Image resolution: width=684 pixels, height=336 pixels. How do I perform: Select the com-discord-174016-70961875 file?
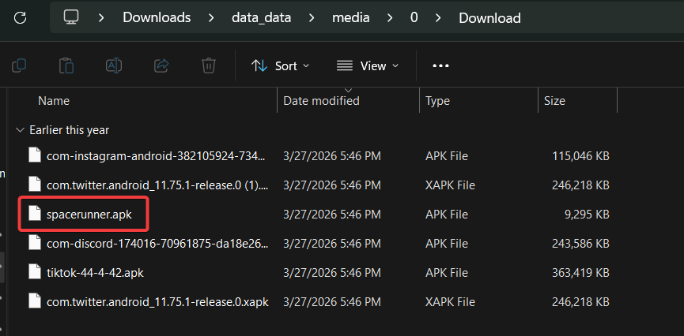pyautogui.click(x=157, y=243)
